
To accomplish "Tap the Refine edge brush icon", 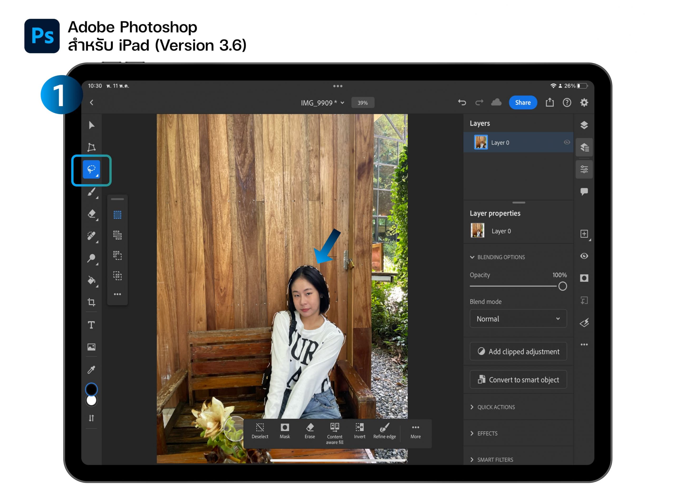I will point(384,427).
